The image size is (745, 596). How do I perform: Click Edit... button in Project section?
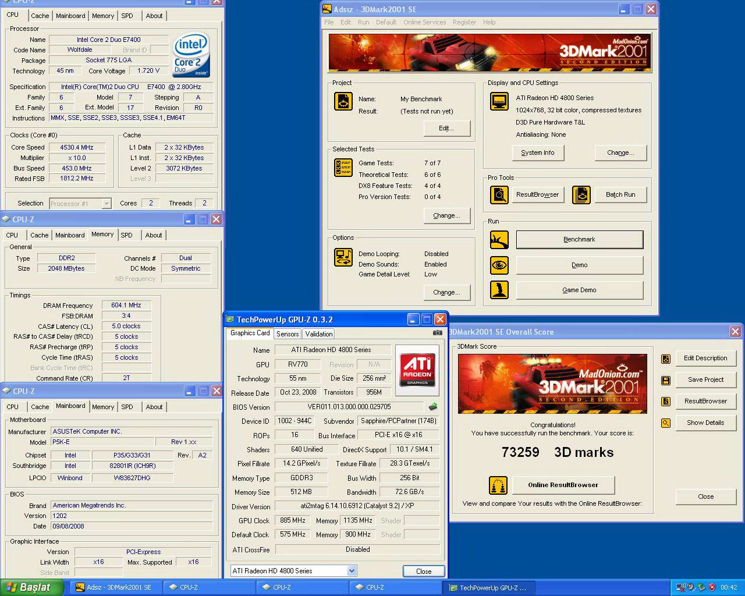(x=446, y=128)
